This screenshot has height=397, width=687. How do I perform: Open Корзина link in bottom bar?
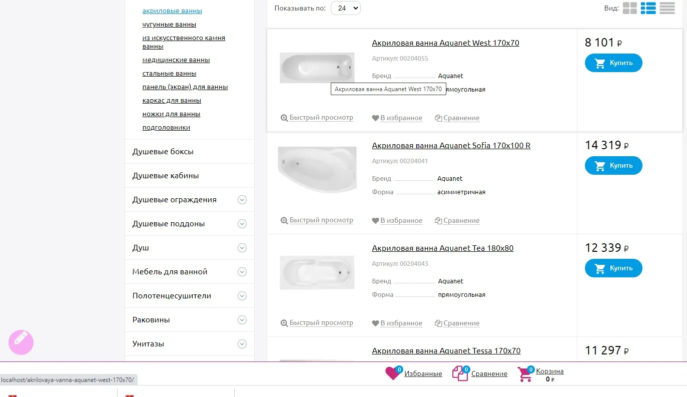[x=550, y=371]
